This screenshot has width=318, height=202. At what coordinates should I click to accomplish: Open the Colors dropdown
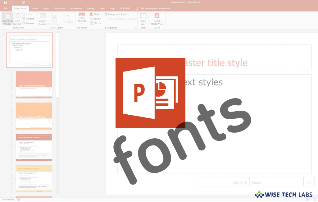point(96,14)
